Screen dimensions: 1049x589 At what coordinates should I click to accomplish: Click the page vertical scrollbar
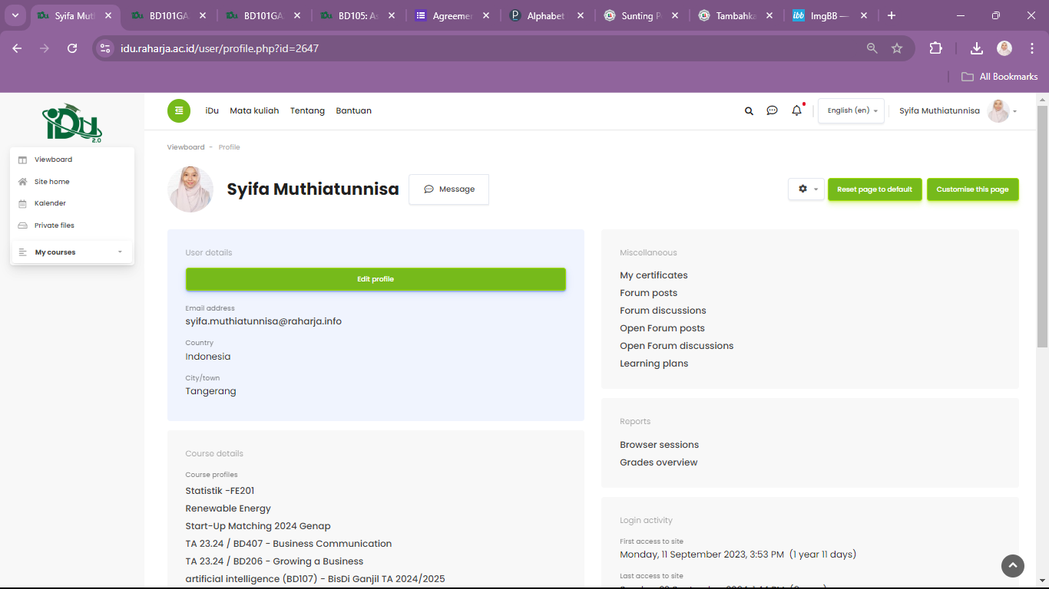(x=1042, y=226)
